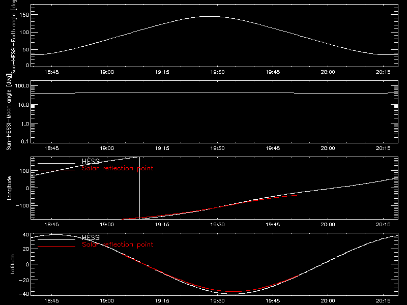The width and height of the screenshot is (407, 305).
Task: Click 19:00 under the Latitude plot
Action: 107,301
